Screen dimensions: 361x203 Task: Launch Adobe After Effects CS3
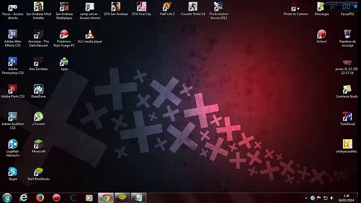[12, 38]
